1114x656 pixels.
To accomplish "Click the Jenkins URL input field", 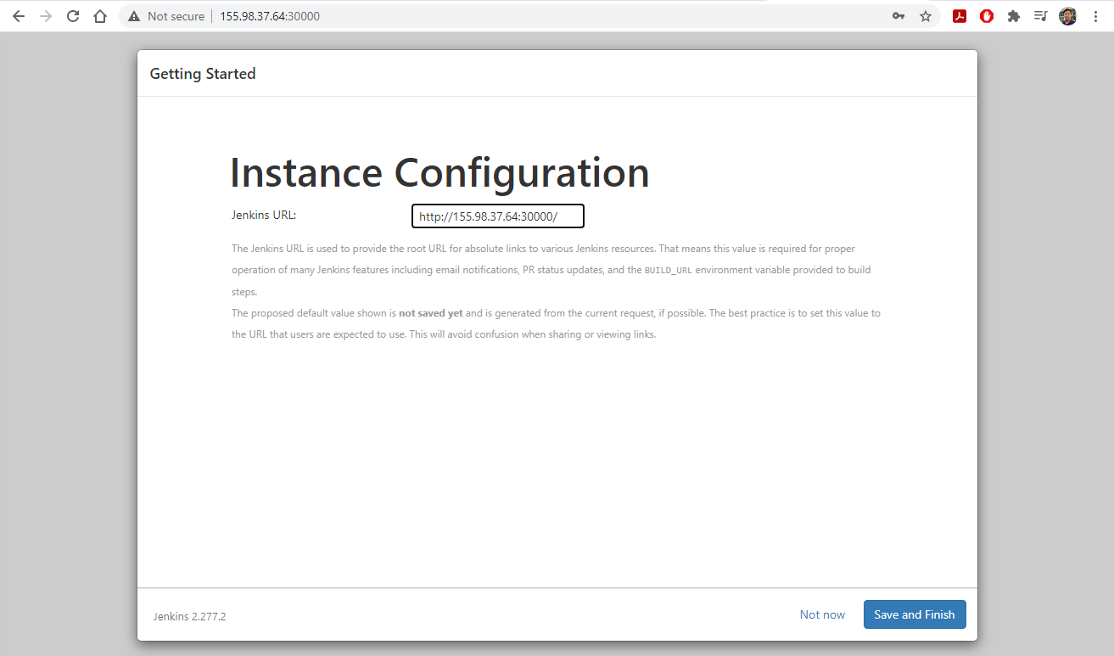I will coord(498,216).
